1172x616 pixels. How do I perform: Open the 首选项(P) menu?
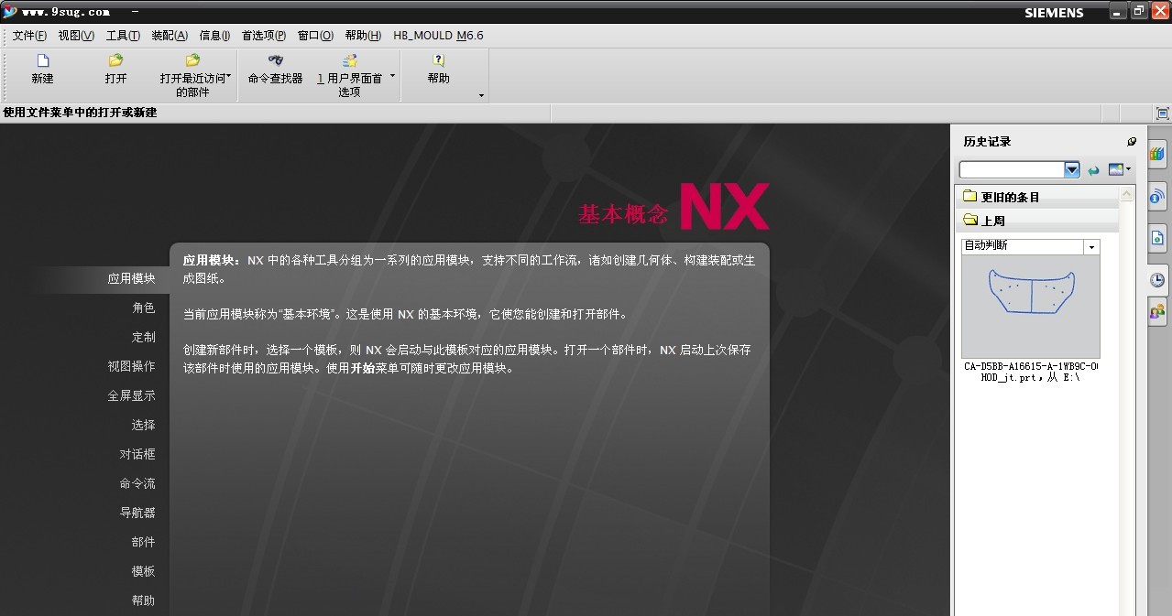(x=264, y=36)
